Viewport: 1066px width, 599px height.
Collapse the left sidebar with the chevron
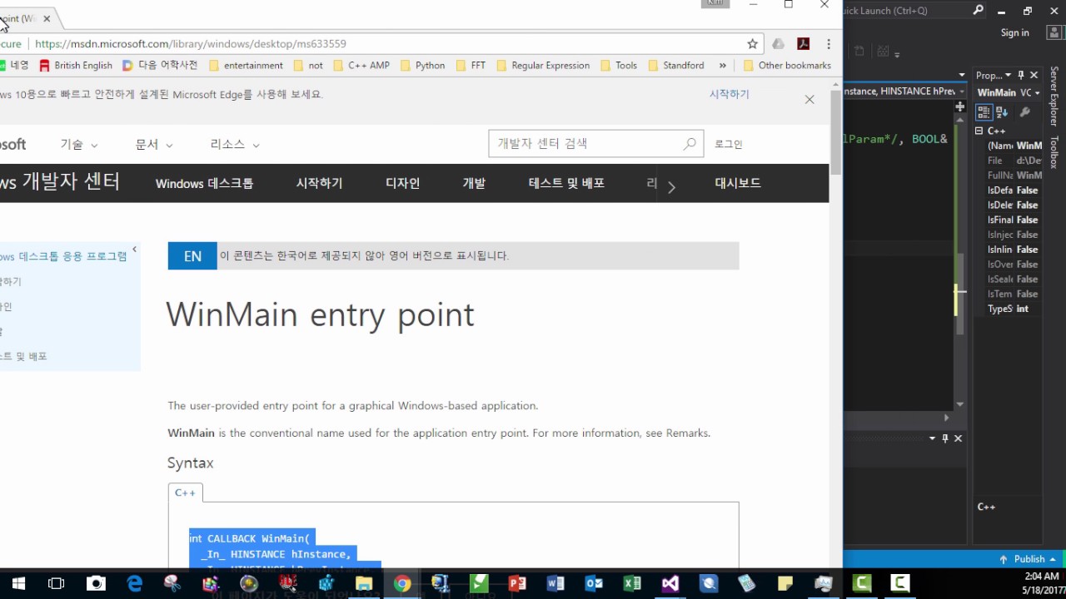pyautogui.click(x=134, y=249)
